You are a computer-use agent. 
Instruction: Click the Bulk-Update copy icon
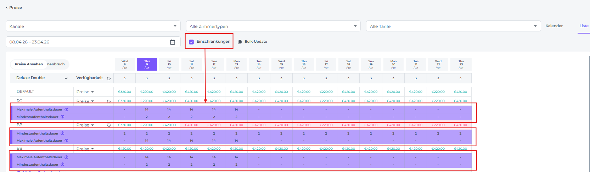click(240, 42)
